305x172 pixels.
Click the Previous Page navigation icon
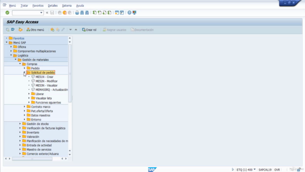tap(100, 13)
